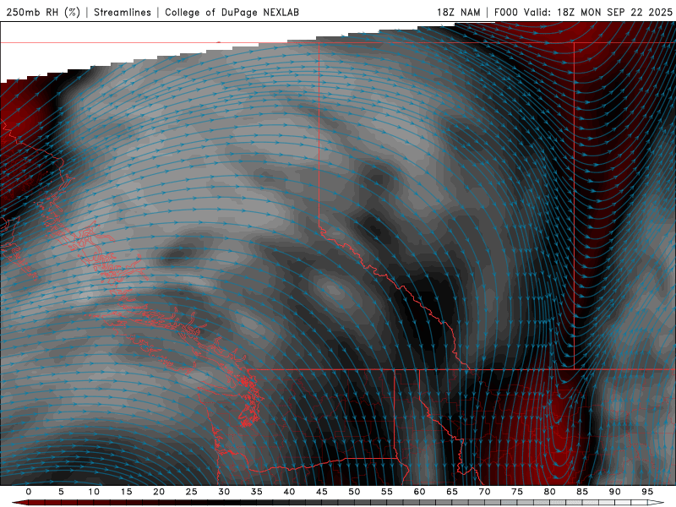Click the '5' label on the color scale
Image resolution: width=676 pixels, height=507 pixels.
[x=61, y=492]
